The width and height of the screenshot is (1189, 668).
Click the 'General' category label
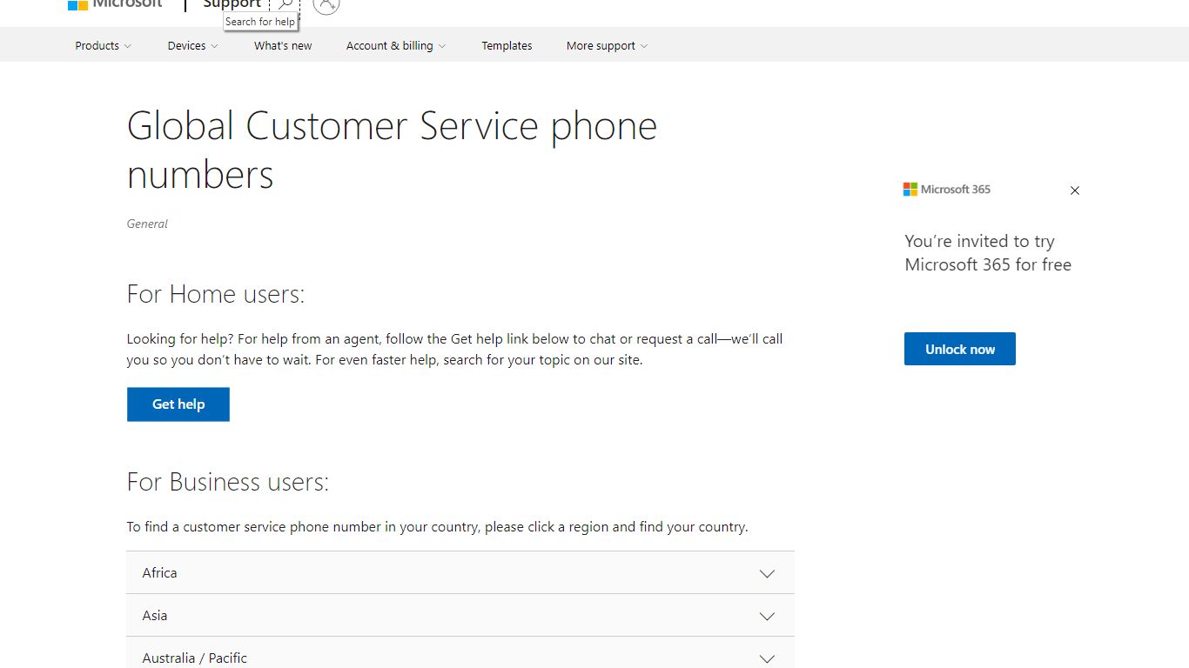point(147,224)
